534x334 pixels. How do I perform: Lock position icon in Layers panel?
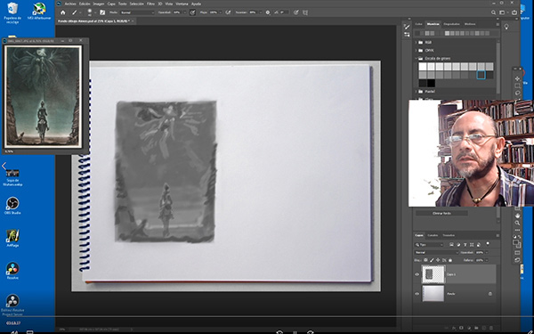point(438,260)
